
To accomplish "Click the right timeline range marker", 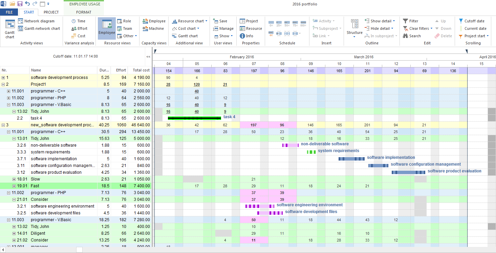I will 466,51.
